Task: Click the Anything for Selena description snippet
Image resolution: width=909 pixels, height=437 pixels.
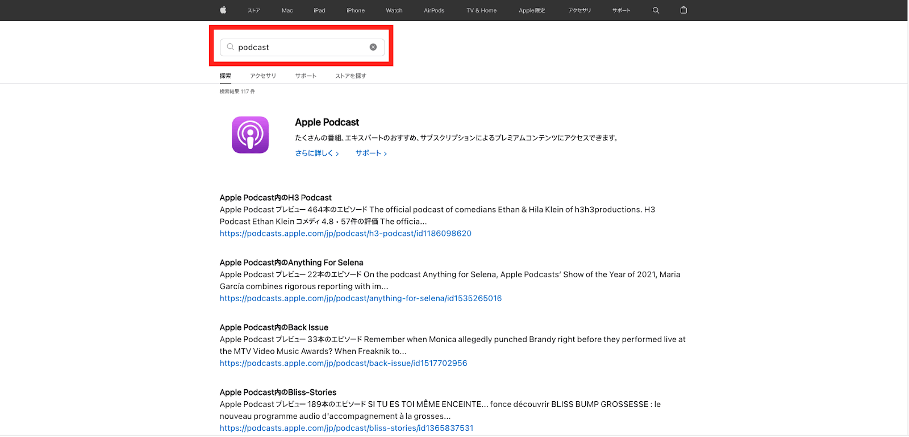Action: pos(450,280)
